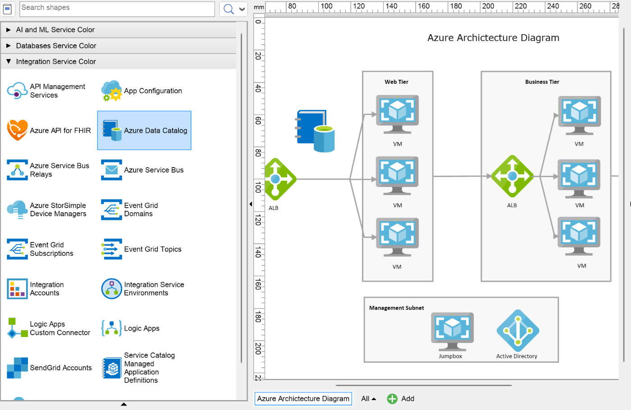631x410 pixels.
Task: Select the bottom VM in Business Tier
Action: tap(579, 237)
